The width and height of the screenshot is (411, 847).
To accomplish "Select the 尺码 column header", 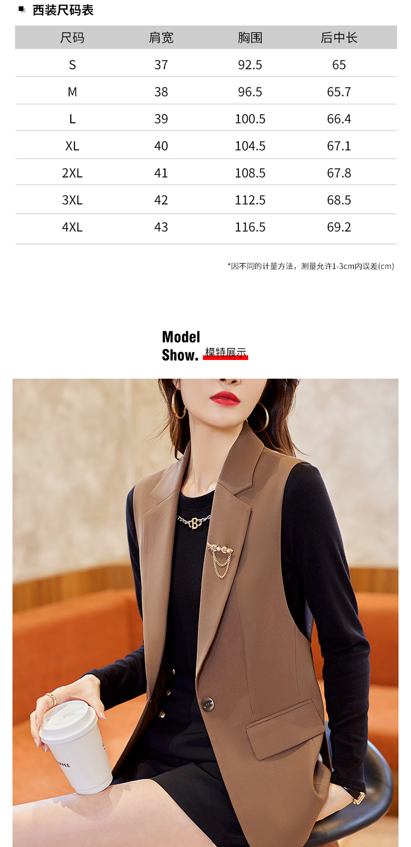I will pos(72,38).
